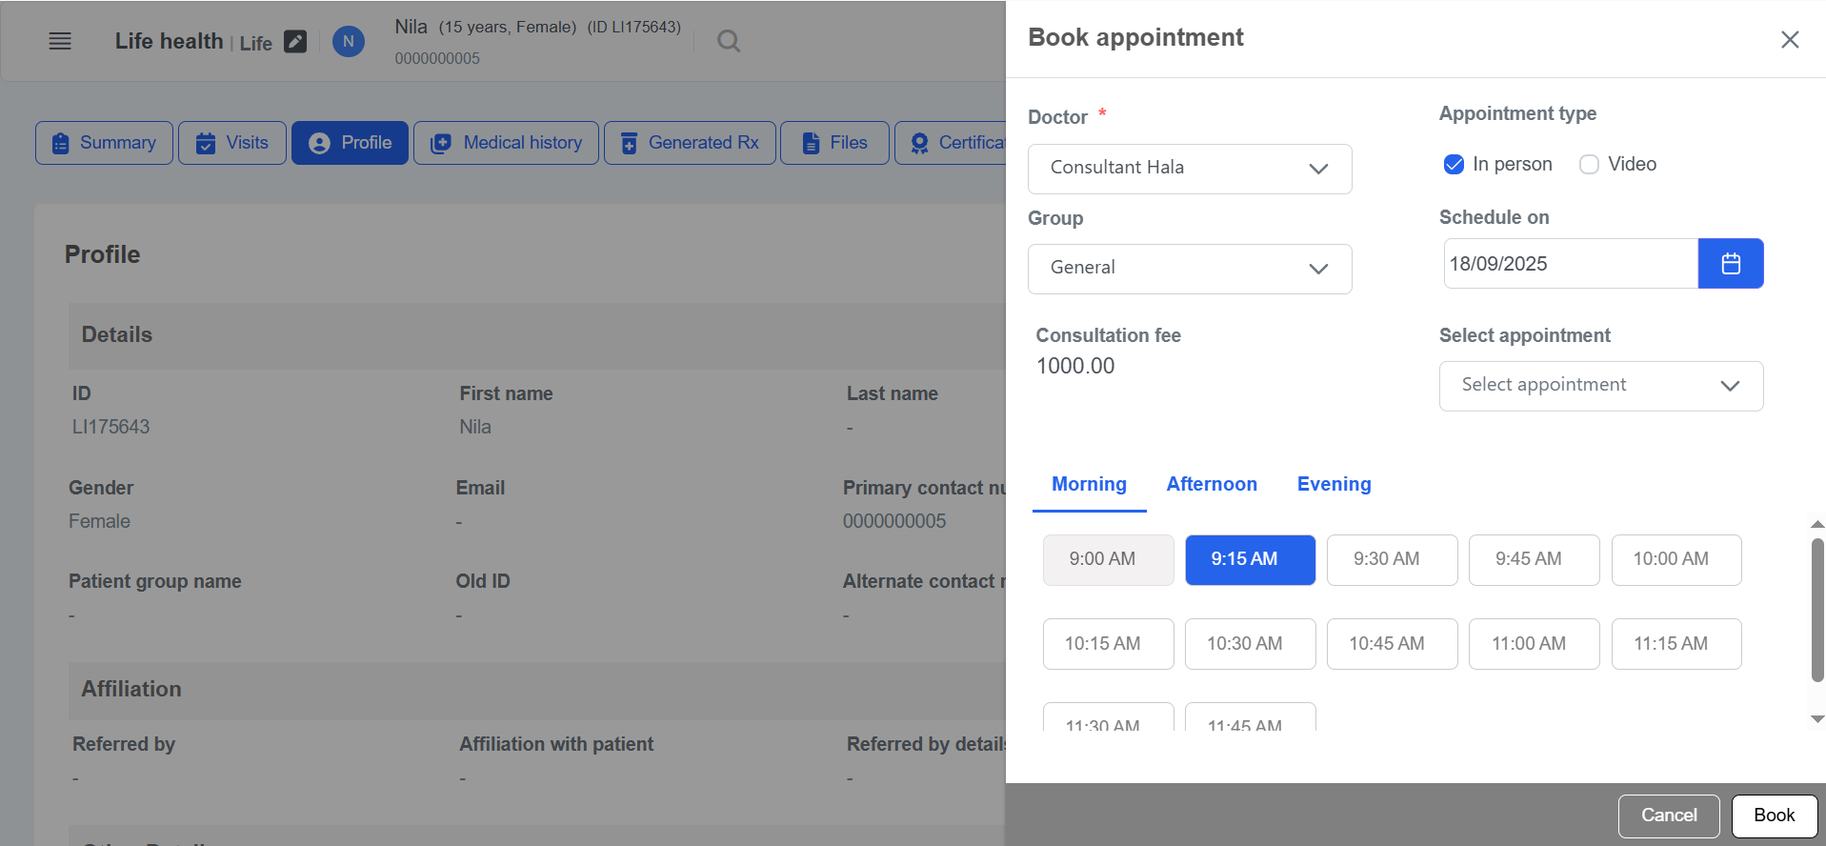
Task: Choose the 10:15 AM slot
Action: 1109,644
